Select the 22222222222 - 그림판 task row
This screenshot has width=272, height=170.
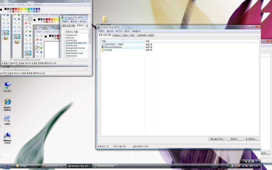point(123,45)
